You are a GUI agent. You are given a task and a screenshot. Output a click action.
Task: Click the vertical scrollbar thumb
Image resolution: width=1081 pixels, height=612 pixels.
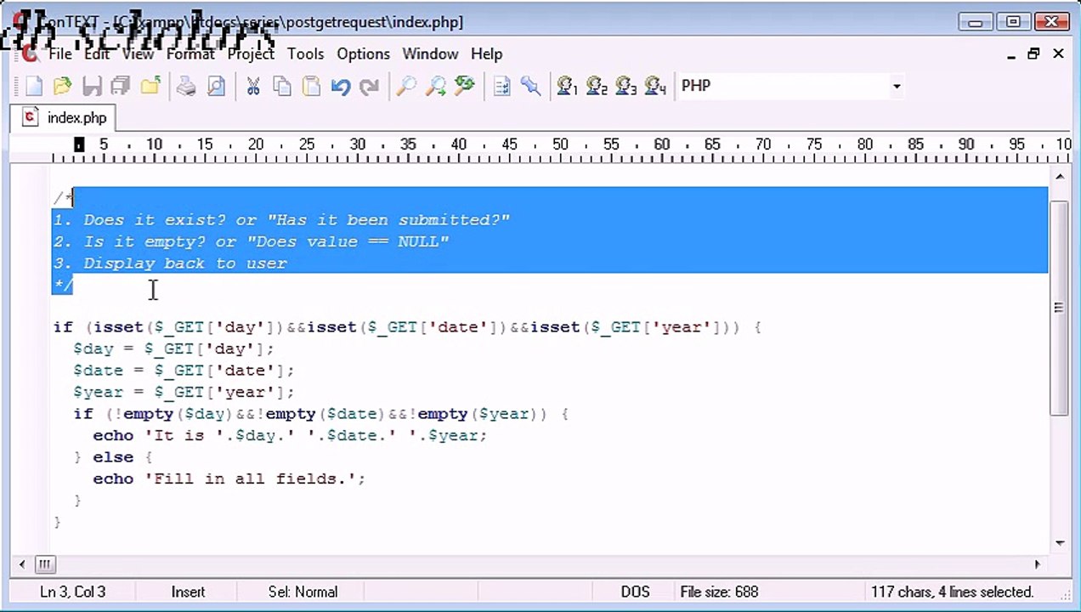click(x=1059, y=308)
